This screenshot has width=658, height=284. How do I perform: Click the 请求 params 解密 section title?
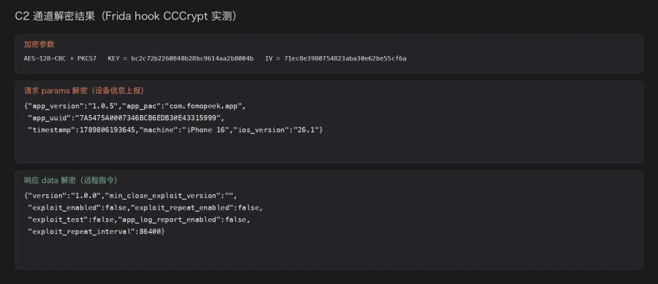point(85,91)
